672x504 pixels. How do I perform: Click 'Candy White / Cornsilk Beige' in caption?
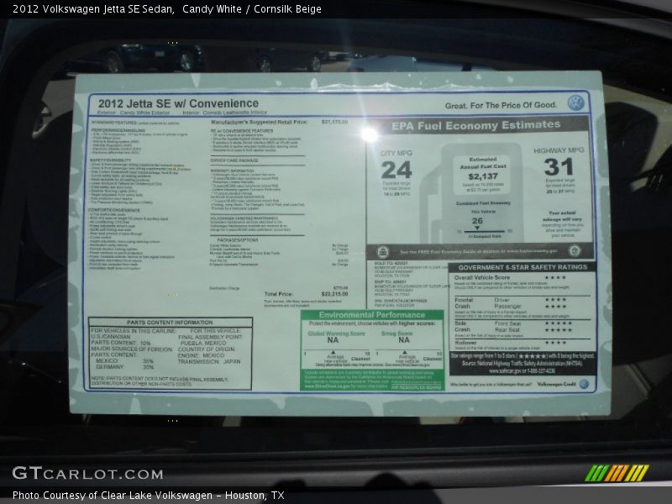pyautogui.click(x=252, y=9)
